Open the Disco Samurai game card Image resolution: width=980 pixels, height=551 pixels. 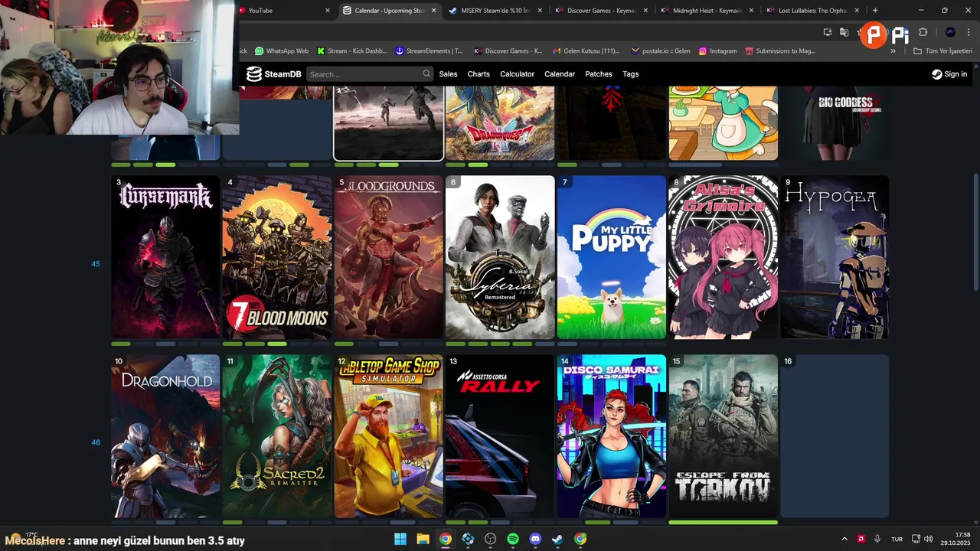(612, 436)
